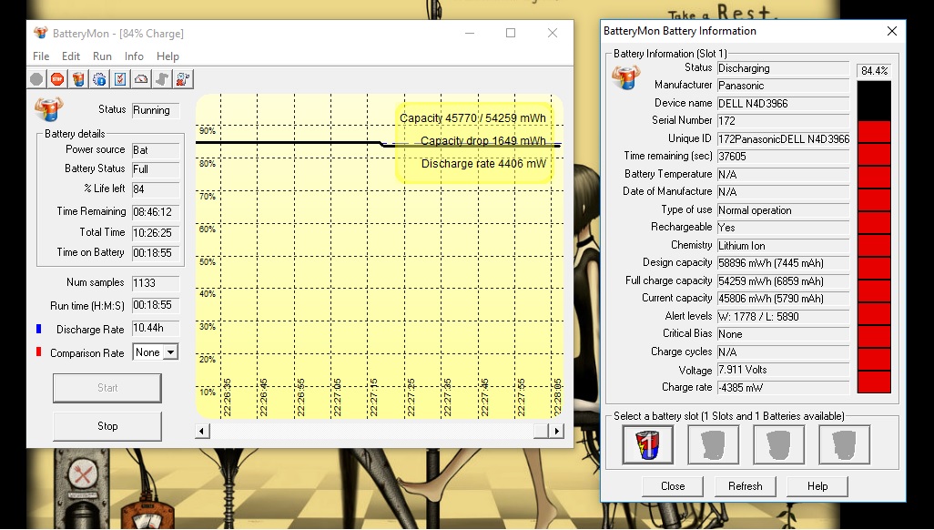Image resolution: width=934 pixels, height=530 pixels.
Task: Open the Edit menu
Action: coord(71,56)
